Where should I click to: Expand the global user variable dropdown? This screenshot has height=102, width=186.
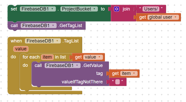tap(163, 17)
